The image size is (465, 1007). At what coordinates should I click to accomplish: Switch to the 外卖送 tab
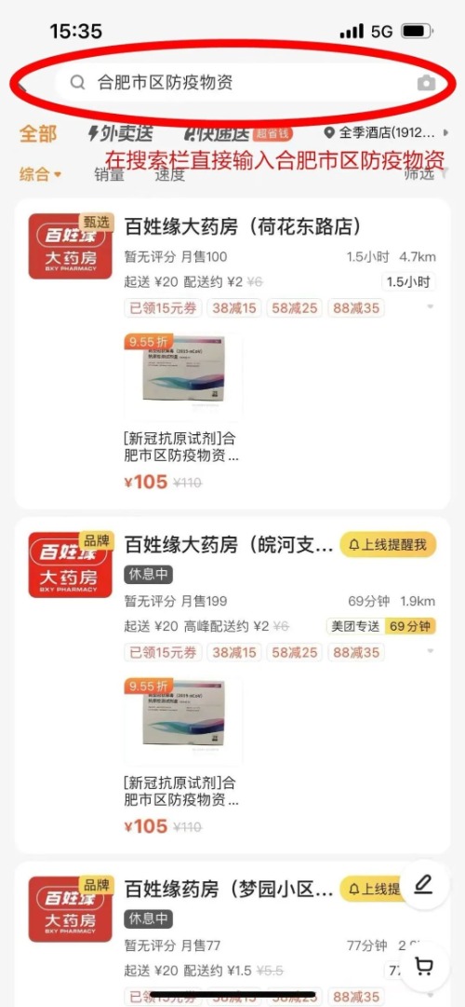[120, 133]
